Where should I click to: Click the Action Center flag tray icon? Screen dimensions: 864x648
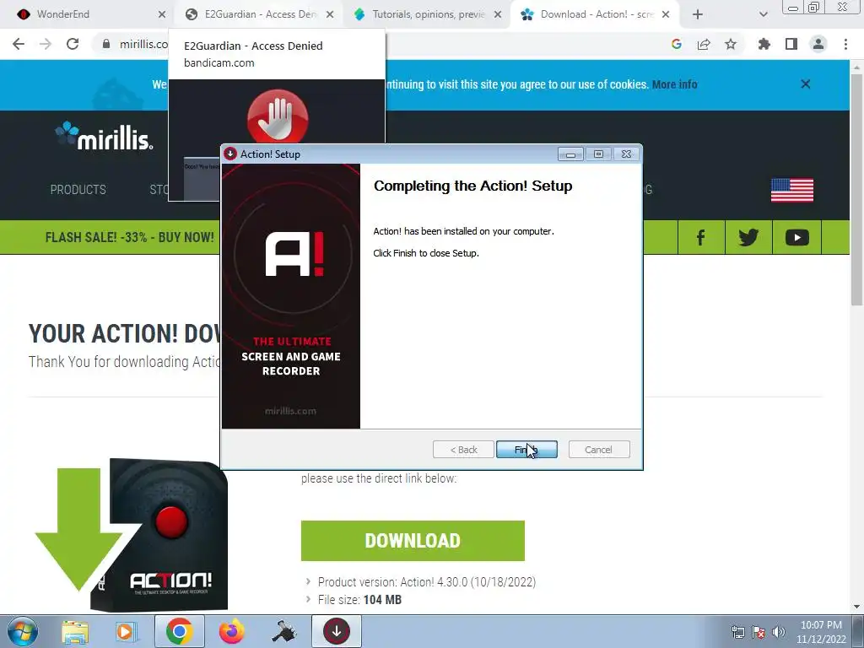click(x=759, y=632)
